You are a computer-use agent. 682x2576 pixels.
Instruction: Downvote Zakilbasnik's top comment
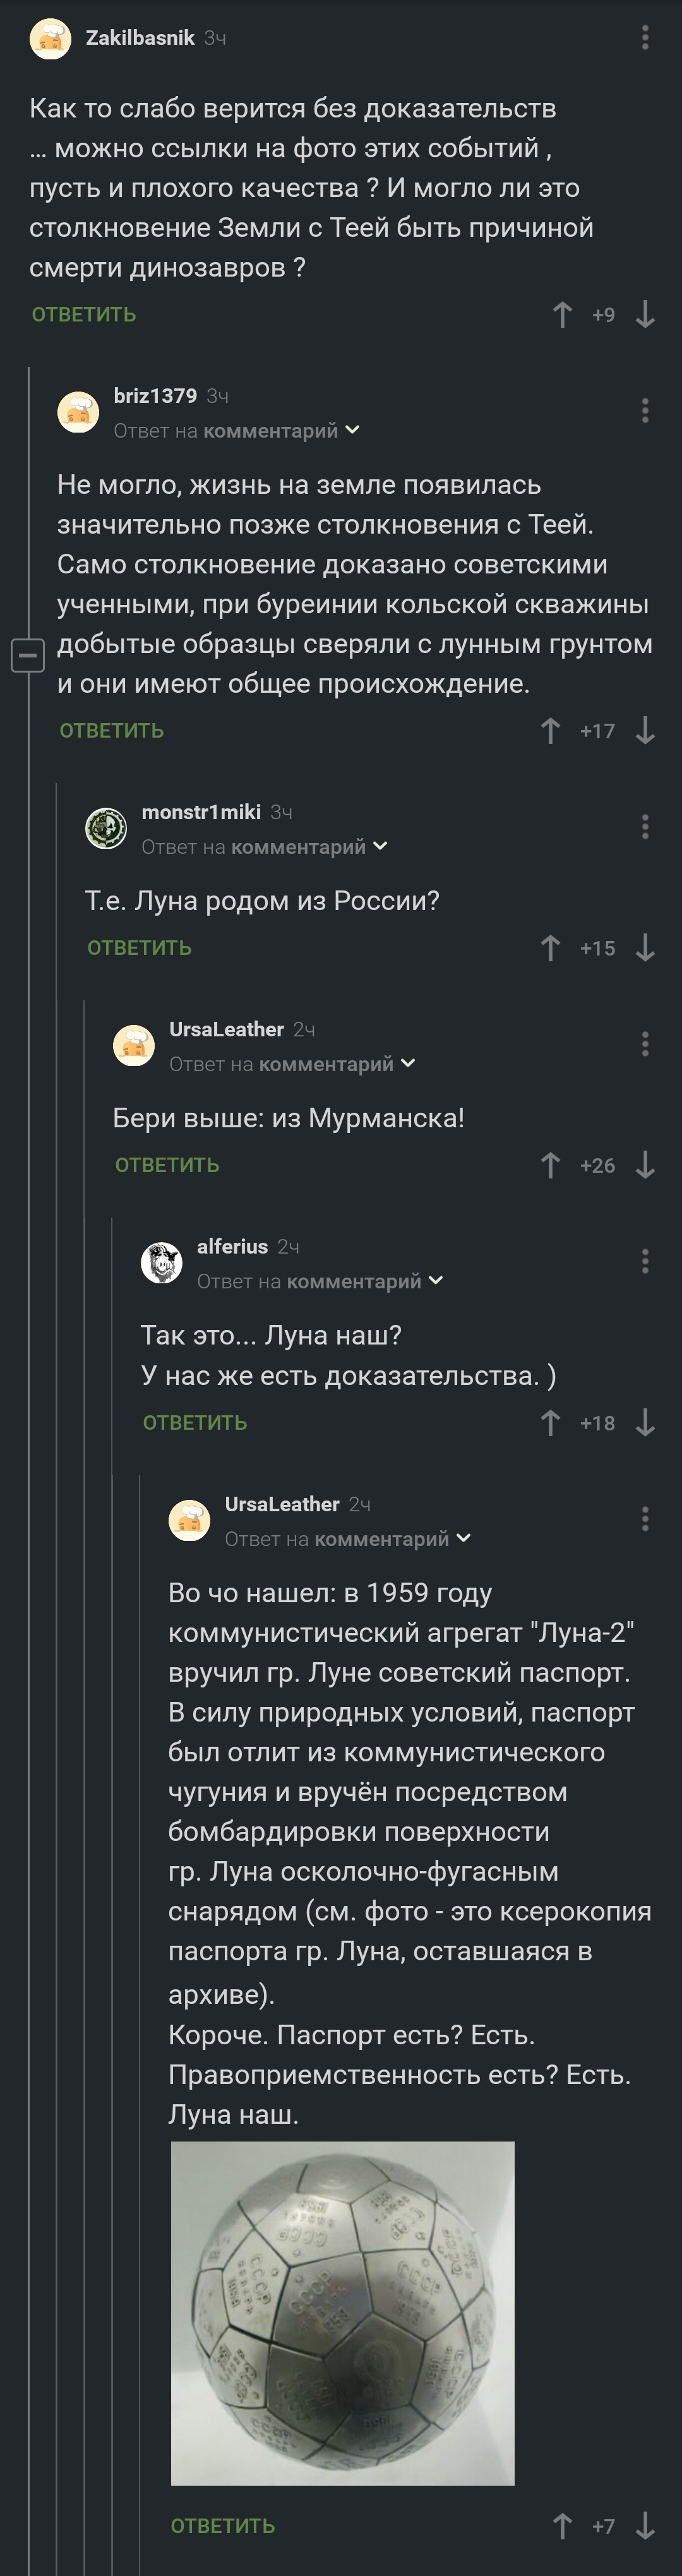(645, 315)
